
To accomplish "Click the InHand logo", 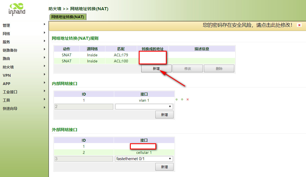I will click(17, 10).
